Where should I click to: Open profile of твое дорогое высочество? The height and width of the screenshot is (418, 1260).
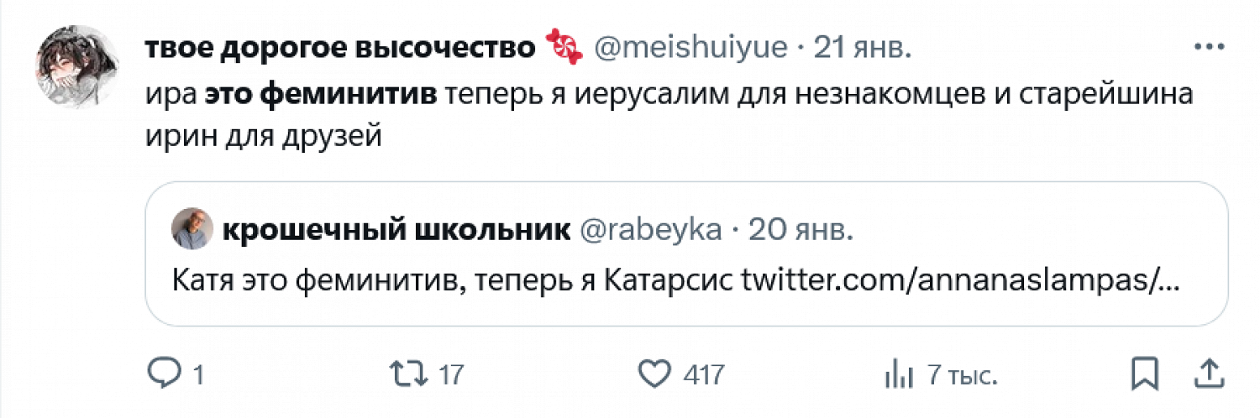340,49
